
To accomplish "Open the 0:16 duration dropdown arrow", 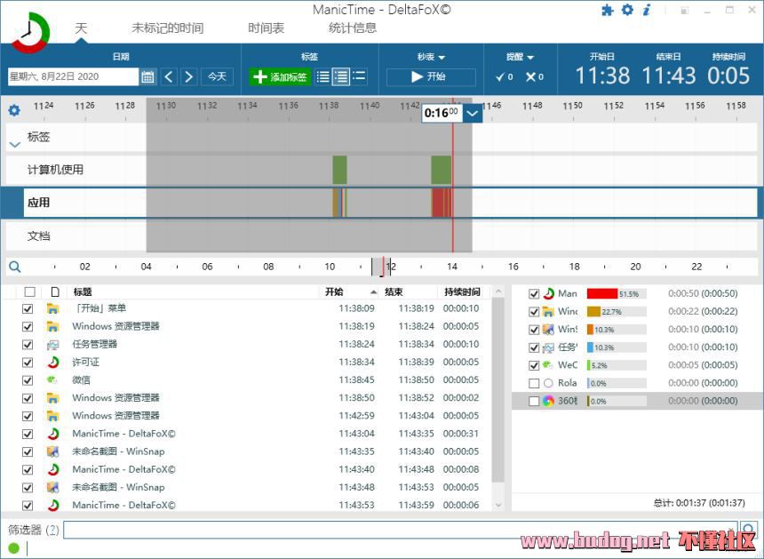I will 473,113.
